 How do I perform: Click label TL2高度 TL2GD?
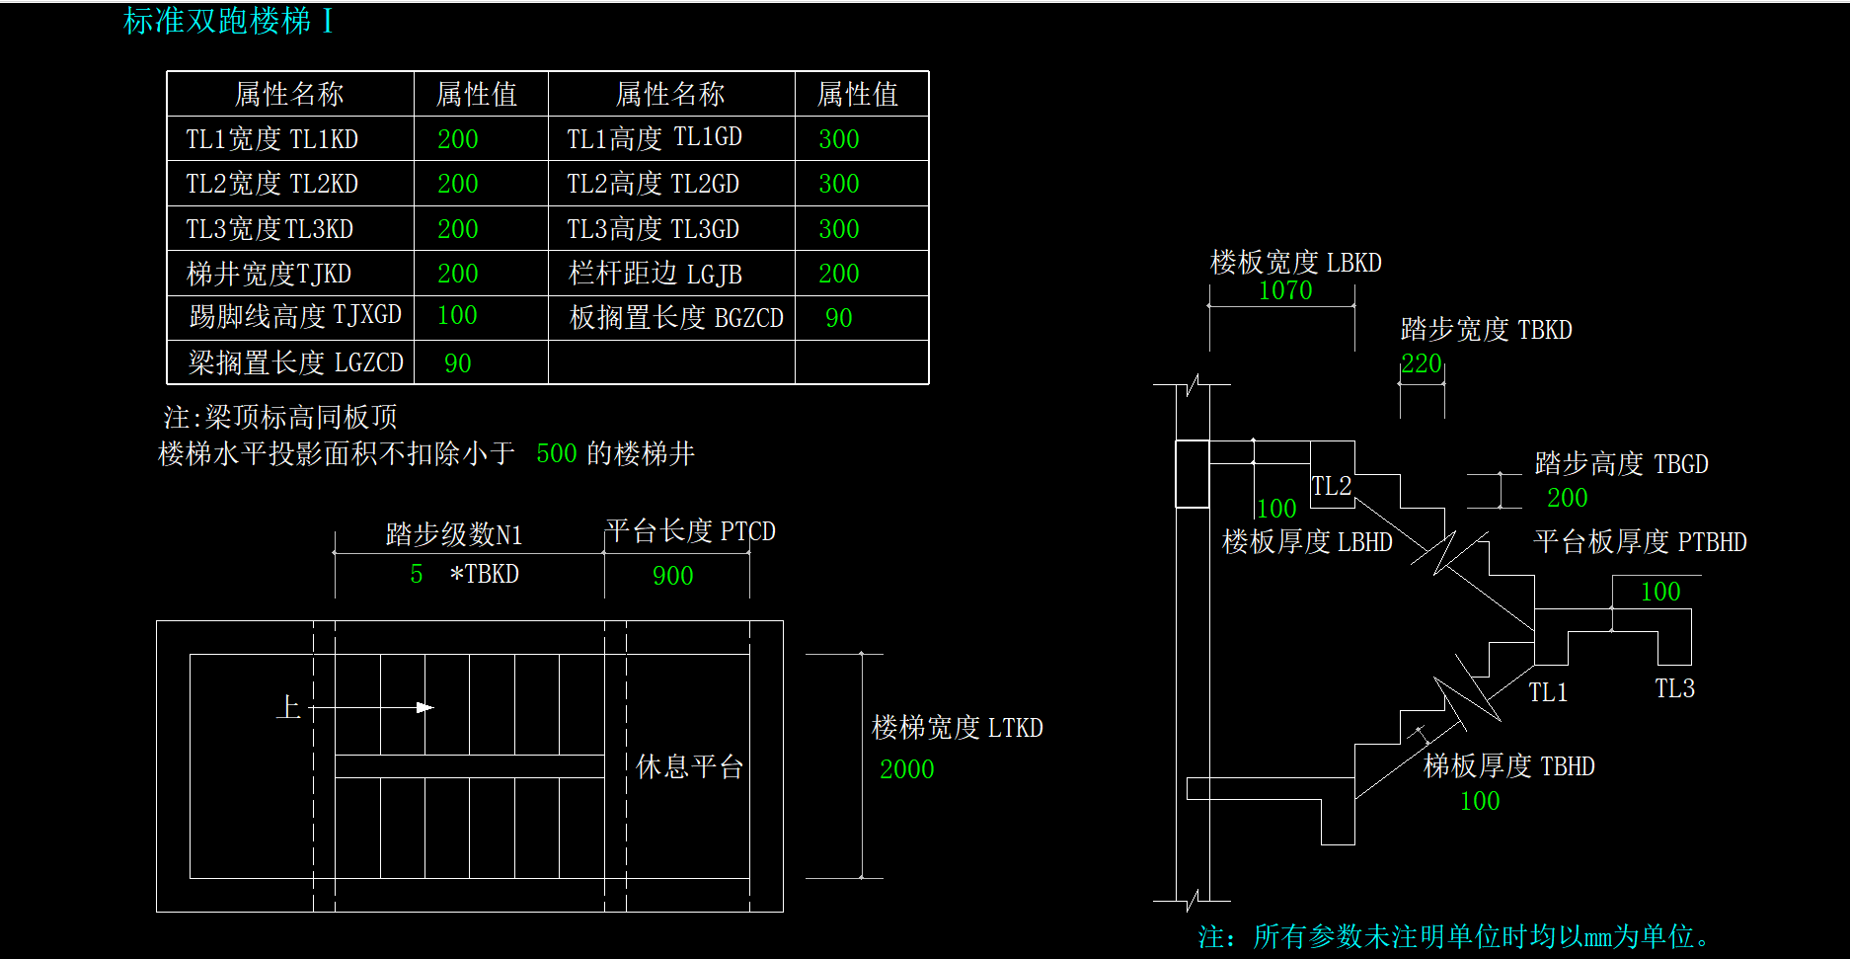[x=654, y=184]
